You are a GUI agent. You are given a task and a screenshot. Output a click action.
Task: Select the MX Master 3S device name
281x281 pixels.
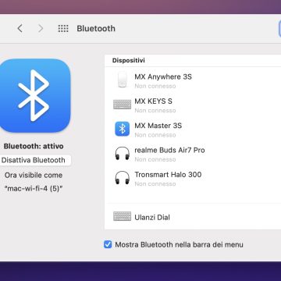pyautogui.click(x=158, y=126)
